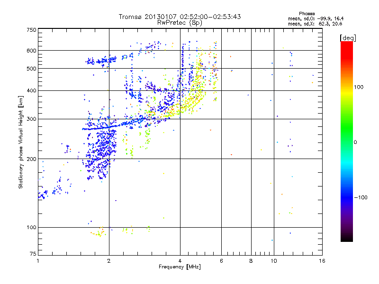Click the y-axis '100' tick label

31,228
